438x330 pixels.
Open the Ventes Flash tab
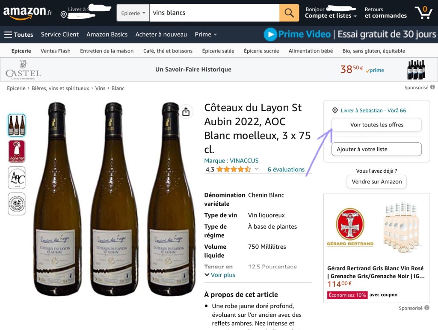coord(56,51)
